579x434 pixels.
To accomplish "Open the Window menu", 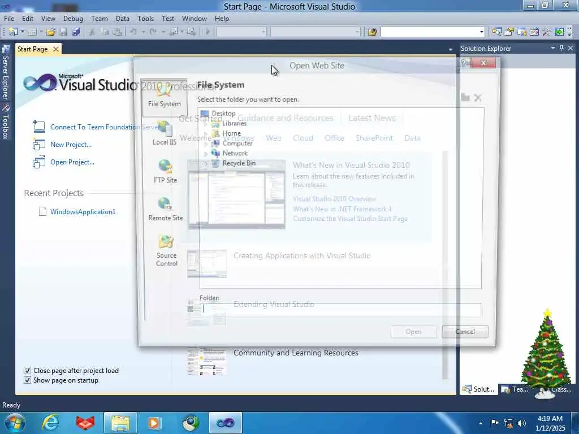I will 195,19.
